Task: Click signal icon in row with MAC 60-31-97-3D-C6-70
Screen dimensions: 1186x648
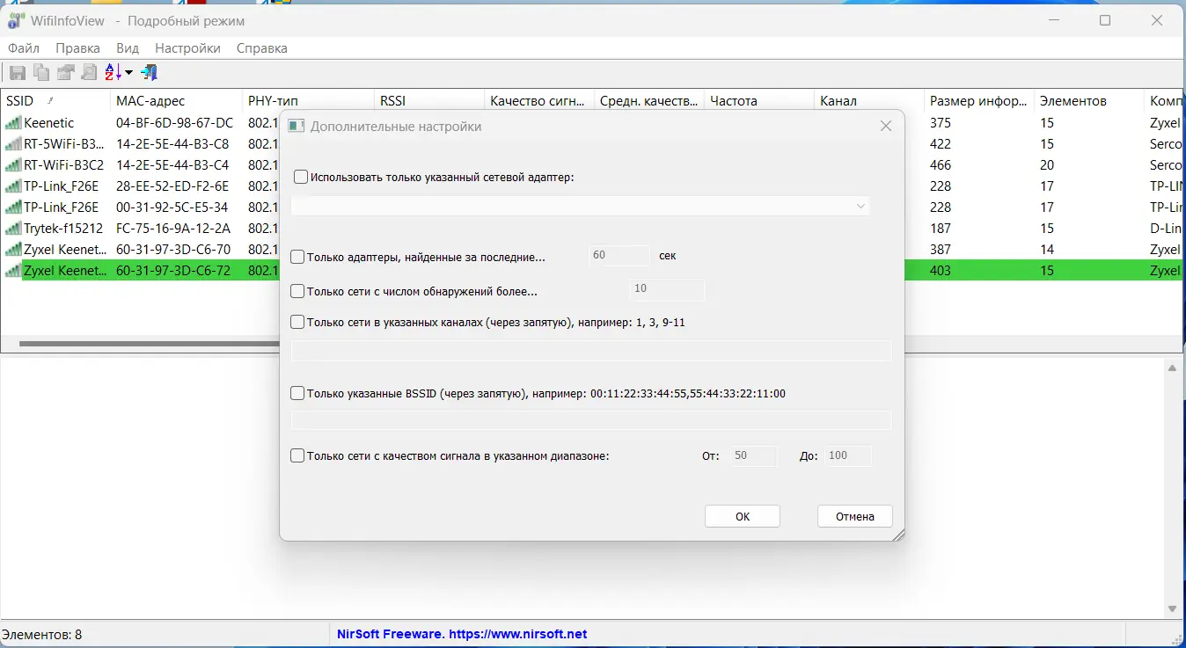Action: coord(13,250)
